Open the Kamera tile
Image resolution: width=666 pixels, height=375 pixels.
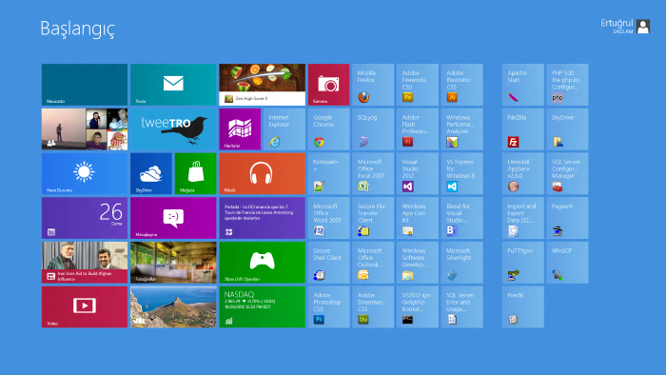click(329, 85)
